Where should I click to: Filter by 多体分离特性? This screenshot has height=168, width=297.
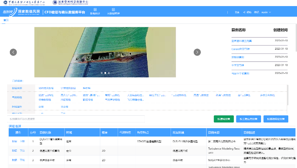(267, 95)
